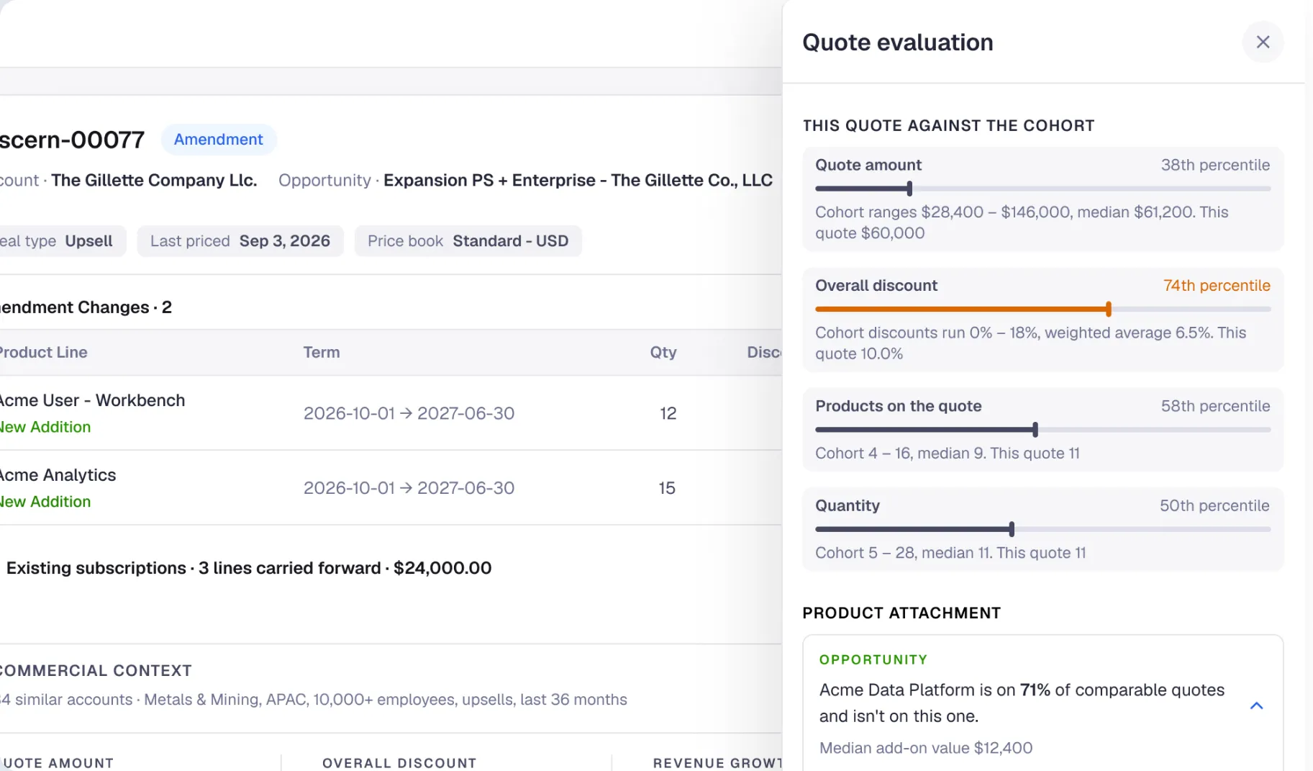Click the Amendment Changes · 2 heading
Viewport: 1313px width, 771px height.
(x=86, y=307)
